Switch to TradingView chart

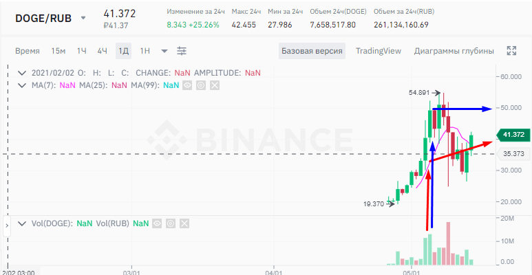point(379,51)
